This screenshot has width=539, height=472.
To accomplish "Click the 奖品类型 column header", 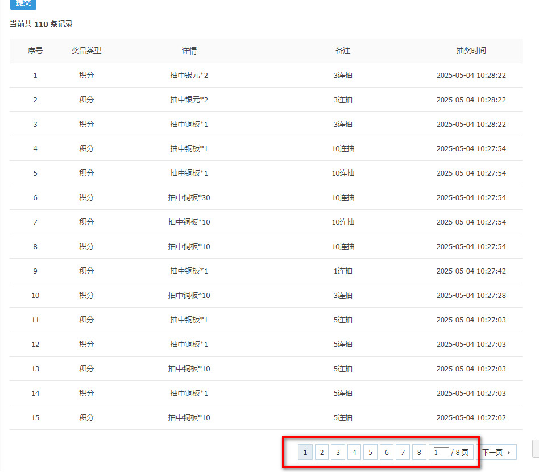I will tap(86, 51).
